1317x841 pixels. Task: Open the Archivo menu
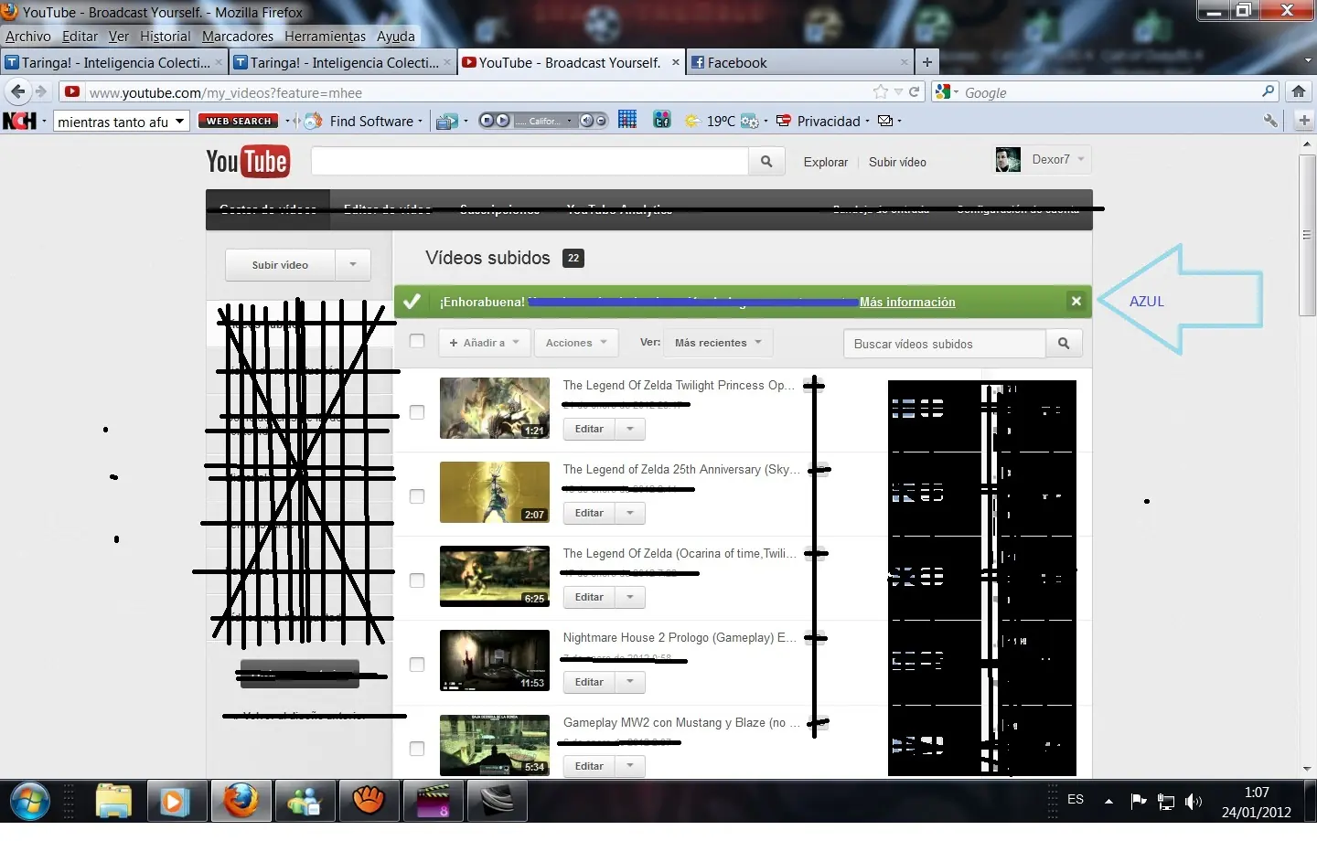coord(28,37)
